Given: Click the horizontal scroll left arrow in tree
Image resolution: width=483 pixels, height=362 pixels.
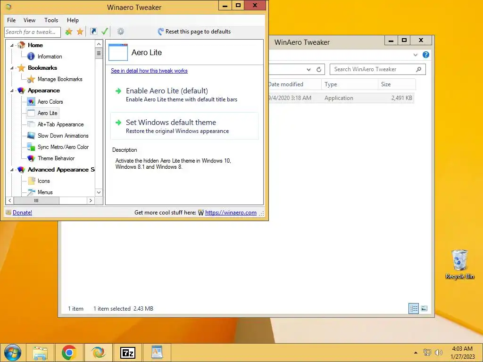Looking at the screenshot, I should point(9,200).
